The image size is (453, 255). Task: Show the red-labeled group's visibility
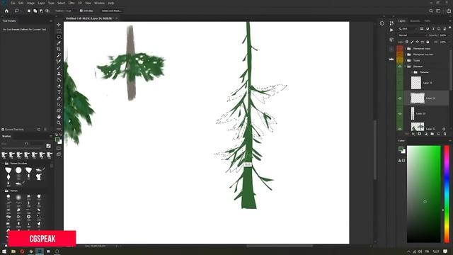(x=400, y=49)
